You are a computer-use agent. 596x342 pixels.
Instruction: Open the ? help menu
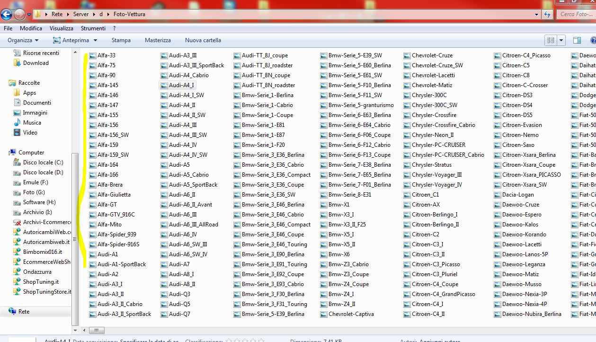click(115, 28)
